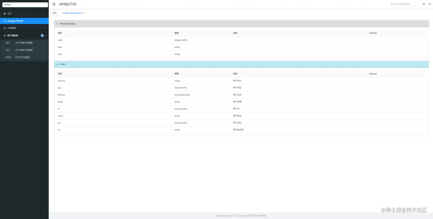The width and height of the screenshot is (433, 219).
Task: Select the code field name cell
Action: 60,40
